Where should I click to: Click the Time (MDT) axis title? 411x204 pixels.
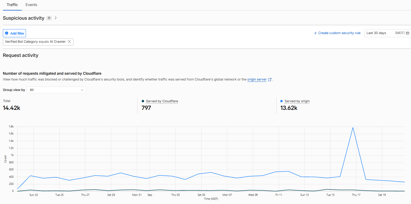[x=211, y=199]
